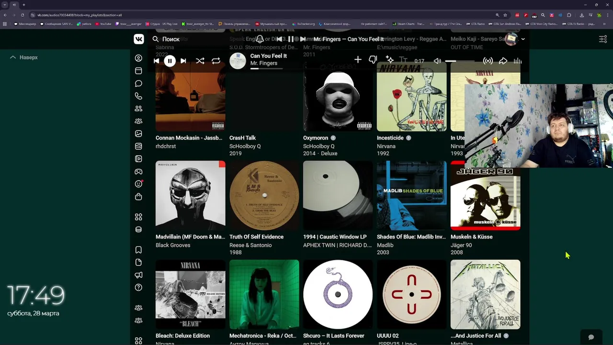Go to previous track in main player
The width and height of the screenshot is (613, 345).
click(x=156, y=61)
